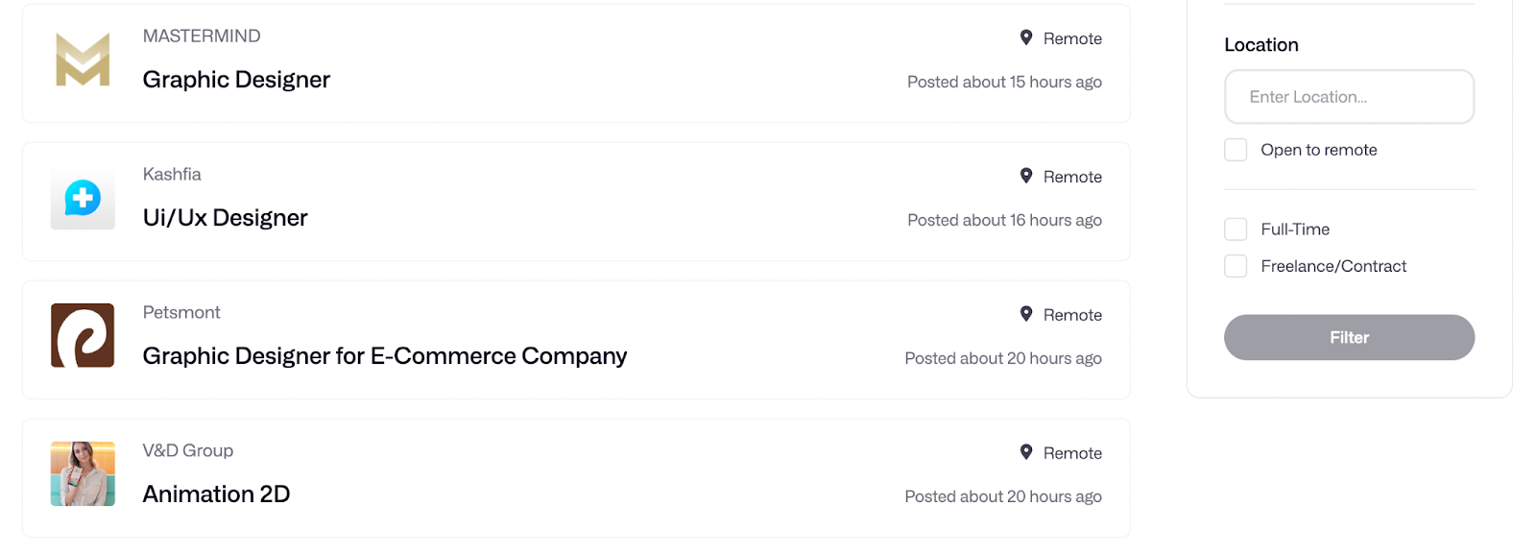The width and height of the screenshot is (1536, 554).
Task: Apply filters with the Filter button
Action: (x=1349, y=337)
